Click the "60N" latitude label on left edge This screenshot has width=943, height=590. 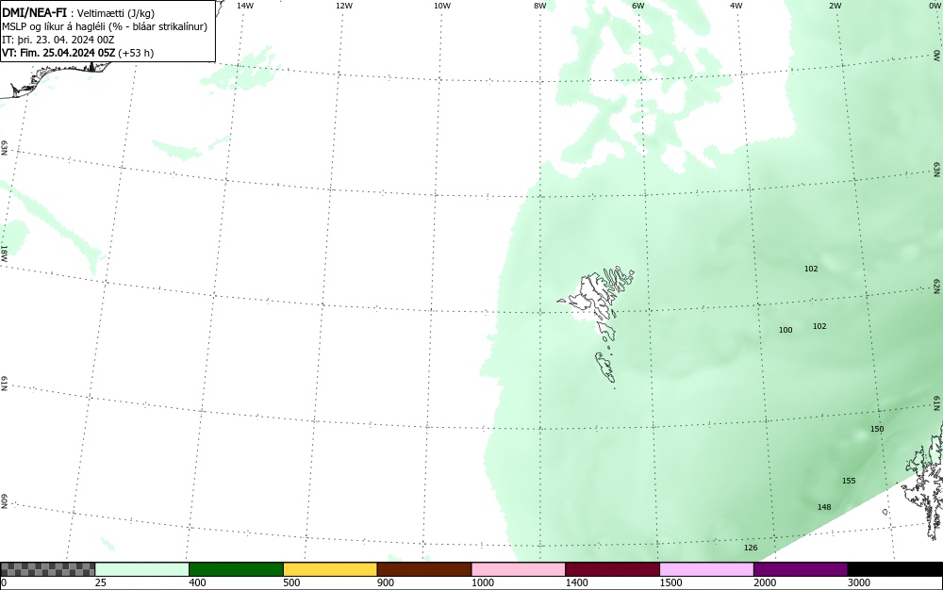tap(4, 501)
